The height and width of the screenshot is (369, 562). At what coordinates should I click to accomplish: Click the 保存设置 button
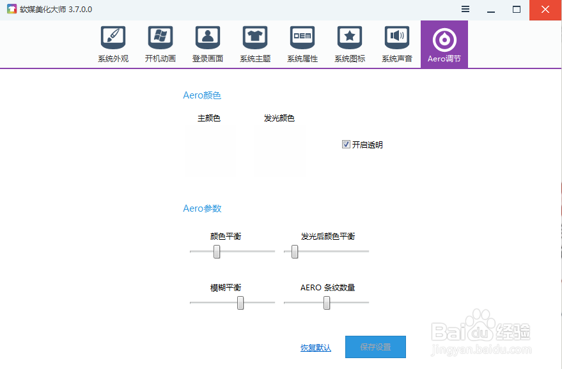pyautogui.click(x=375, y=347)
